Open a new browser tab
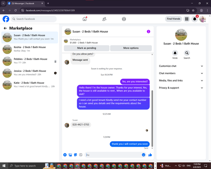The width and height of the screenshot is (211, 169). 48,3
